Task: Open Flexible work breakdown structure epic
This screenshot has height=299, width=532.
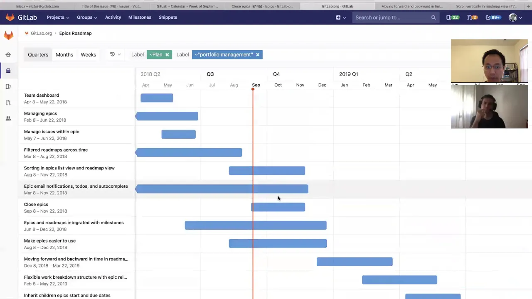Action: [75, 277]
